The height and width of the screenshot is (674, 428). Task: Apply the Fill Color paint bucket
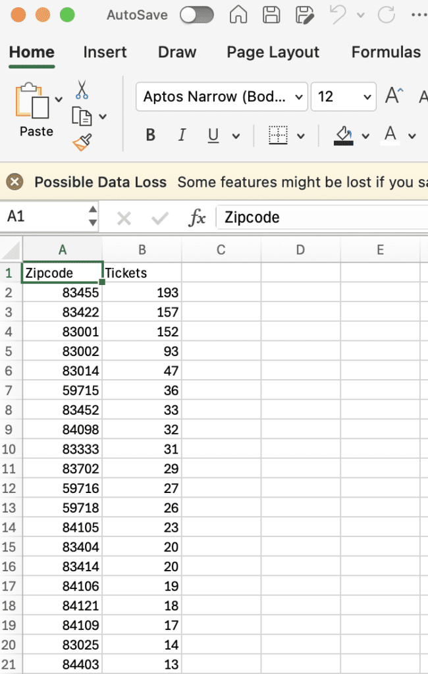(x=344, y=136)
